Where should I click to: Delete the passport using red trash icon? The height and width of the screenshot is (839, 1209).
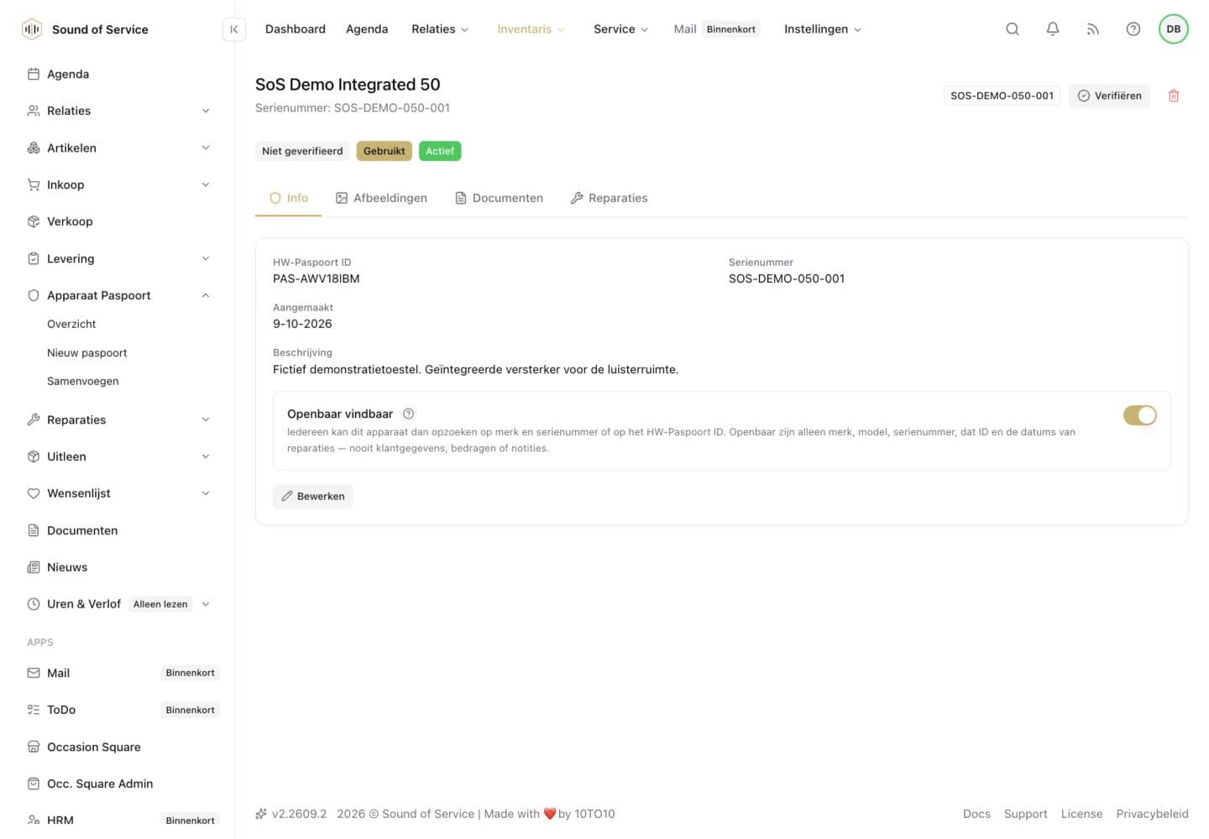(1174, 96)
